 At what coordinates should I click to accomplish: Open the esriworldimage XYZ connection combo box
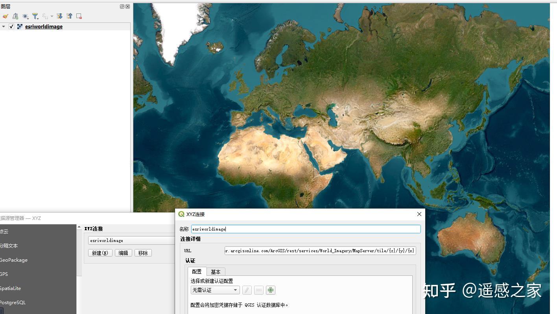pyautogui.click(x=131, y=240)
